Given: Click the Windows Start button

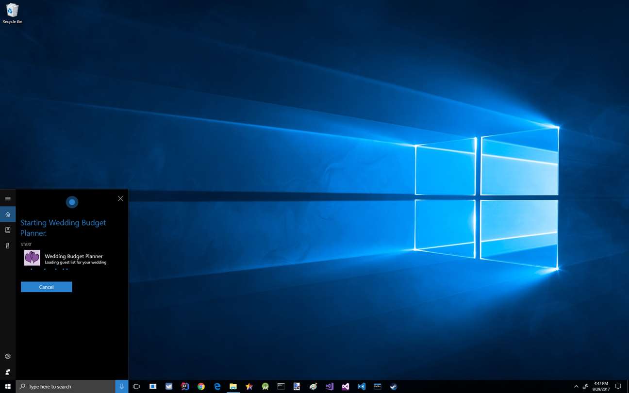Looking at the screenshot, I should click(x=8, y=387).
